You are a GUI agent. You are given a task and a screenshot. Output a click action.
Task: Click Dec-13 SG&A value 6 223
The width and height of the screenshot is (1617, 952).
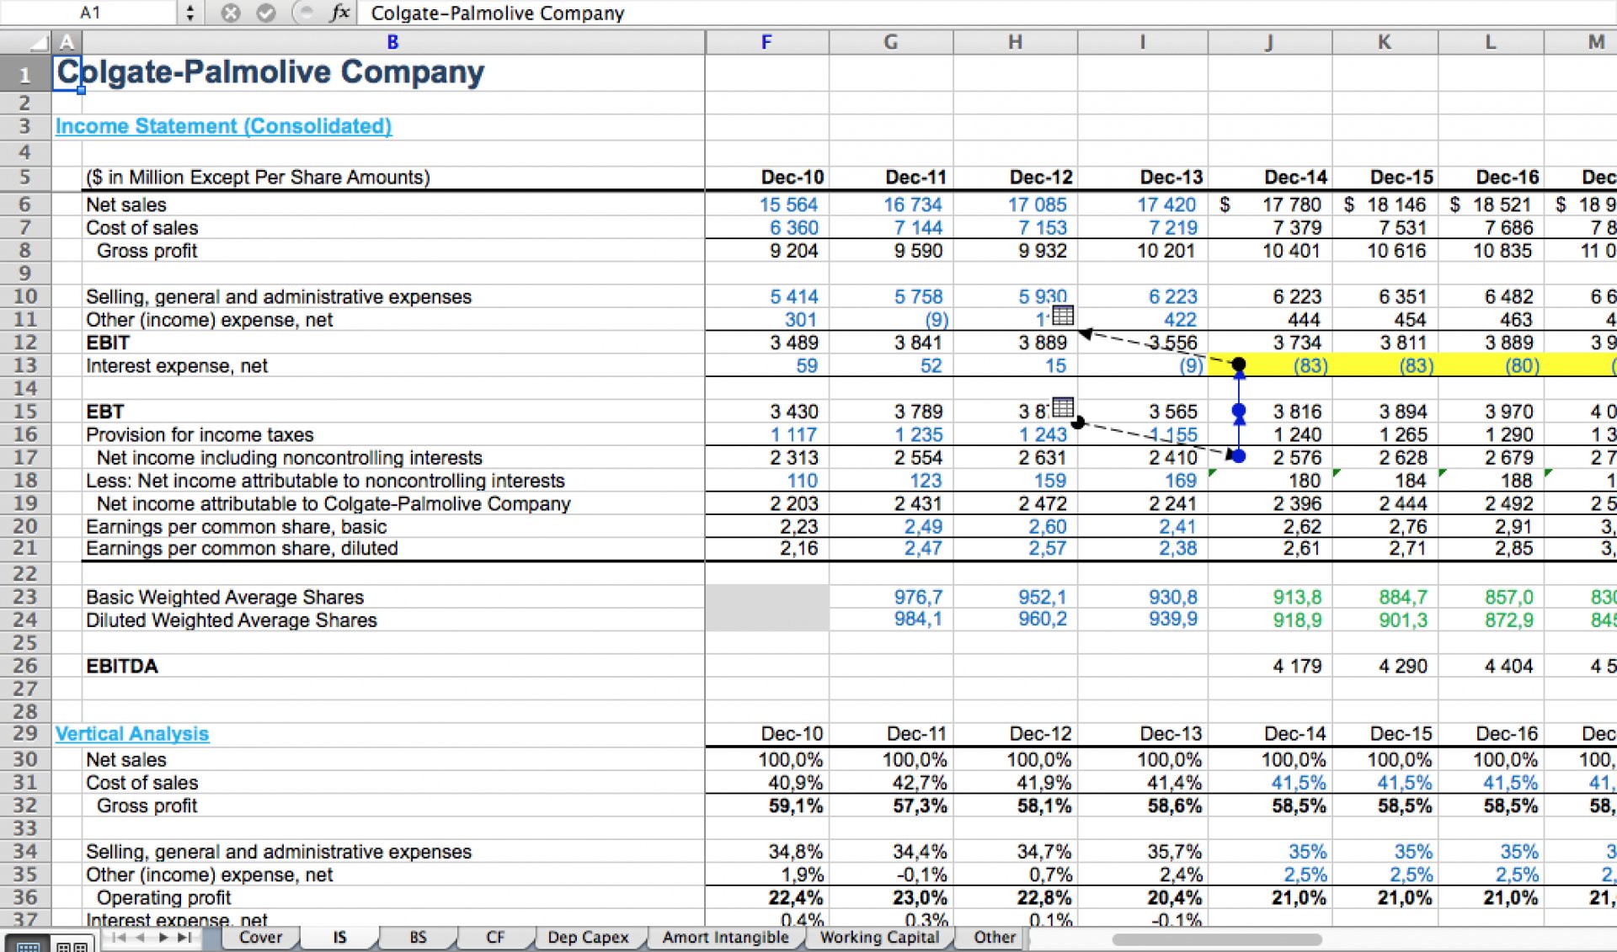[1173, 296]
